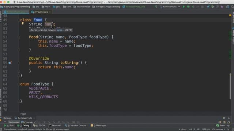Image resolution: width=234 pixels, height=131 pixels.
Task: Open the Debug tool window button
Action: [x=23, y=126]
